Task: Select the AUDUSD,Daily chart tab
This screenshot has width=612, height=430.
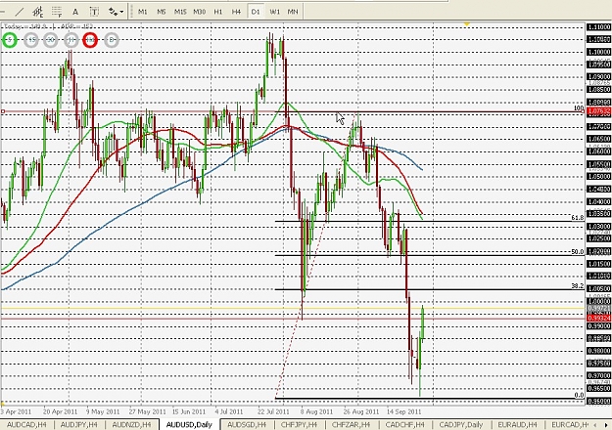Action: 189,424
